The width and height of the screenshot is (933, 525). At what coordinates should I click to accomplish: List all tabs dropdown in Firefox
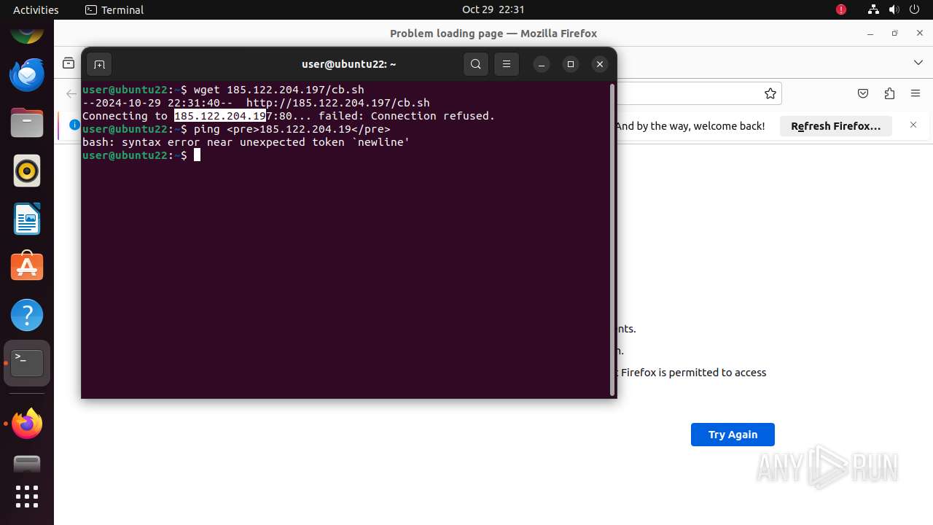918,63
